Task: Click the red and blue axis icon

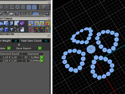Action: pos(17,14)
